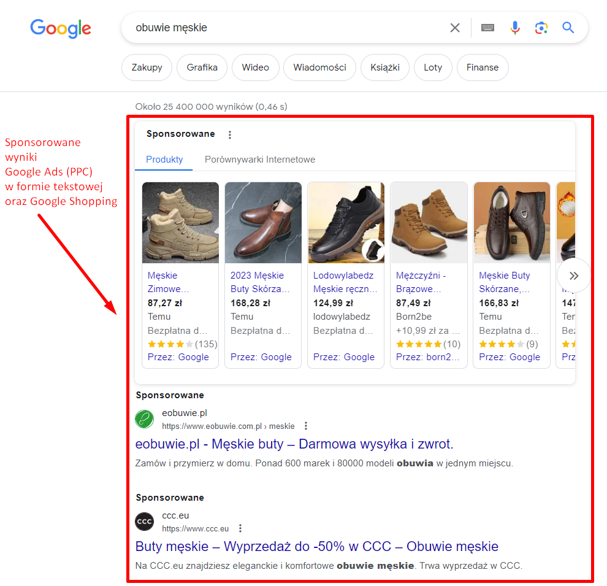Open three-dot menu beside www.ccc.eu URL
Viewport: 607px width, 586px height.
tap(240, 528)
